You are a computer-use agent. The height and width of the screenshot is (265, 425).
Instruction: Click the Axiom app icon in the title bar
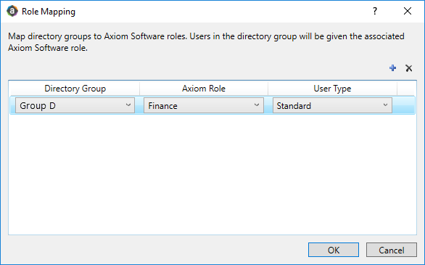(12, 12)
